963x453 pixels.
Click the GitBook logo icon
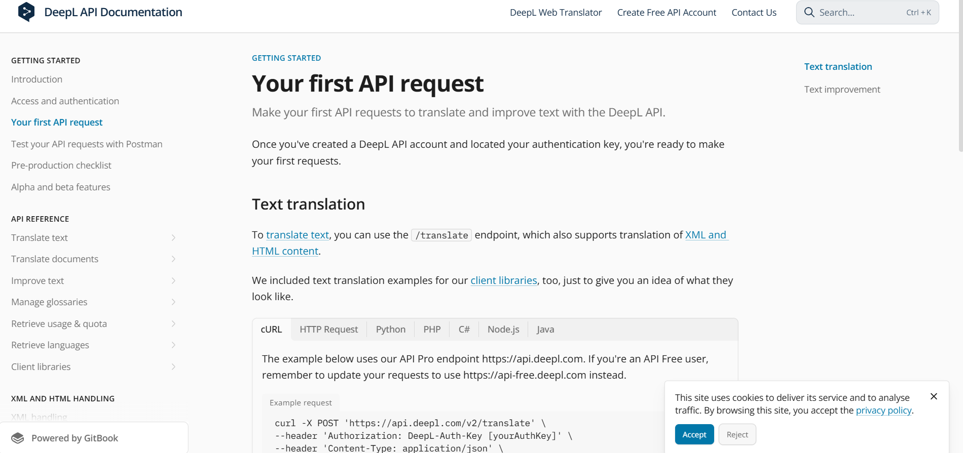[18, 438]
